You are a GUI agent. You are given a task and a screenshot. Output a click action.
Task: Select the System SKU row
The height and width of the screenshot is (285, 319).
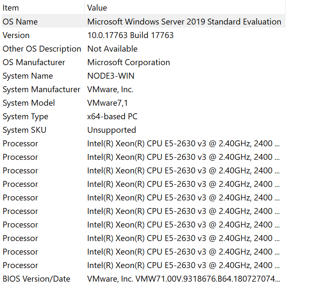143,130
